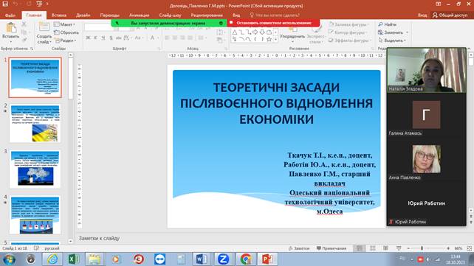
Task: Expand the Контур фигуры outline dropdown
Action: tap(367, 32)
